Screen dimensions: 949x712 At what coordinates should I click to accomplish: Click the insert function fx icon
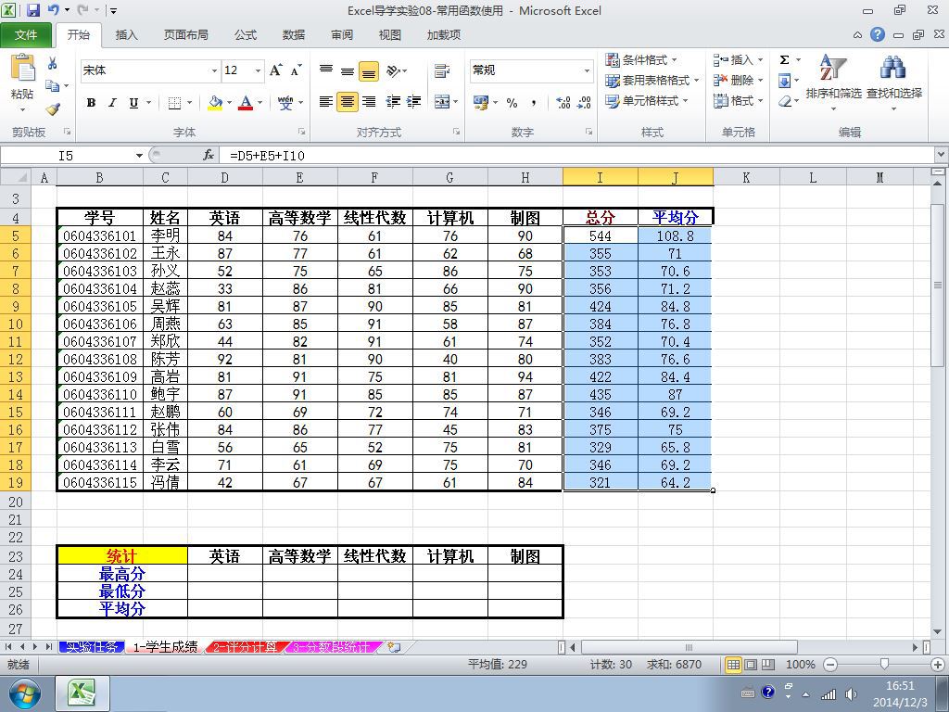tap(209, 156)
